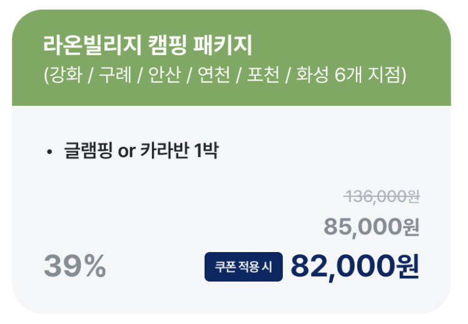This screenshot has height=324, width=468.
Task: Click the 글램핑 option word
Action: coord(88,150)
